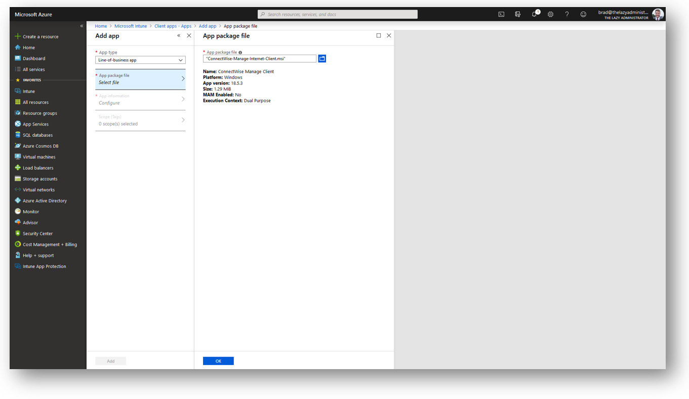Open the App information Configure row
The width and height of the screenshot is (689, 399).
140,100
